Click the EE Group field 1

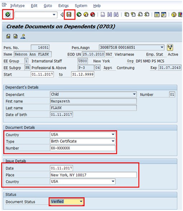pyautogui.click(x=26, y=61)
